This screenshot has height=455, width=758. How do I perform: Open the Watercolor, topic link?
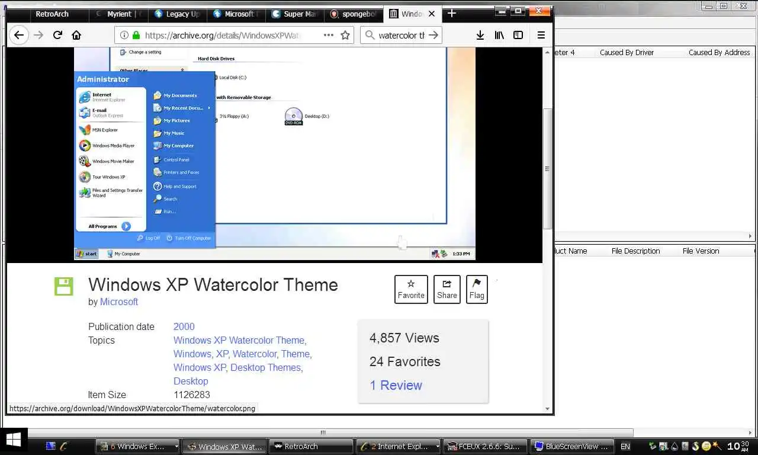click(x=255, y=354)
